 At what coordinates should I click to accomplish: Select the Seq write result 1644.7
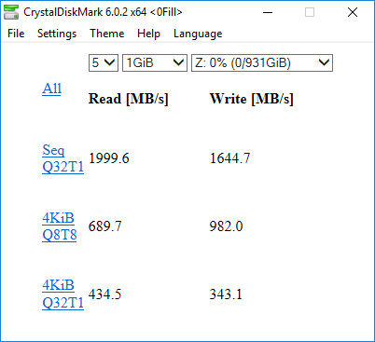[x=229, y=158]
